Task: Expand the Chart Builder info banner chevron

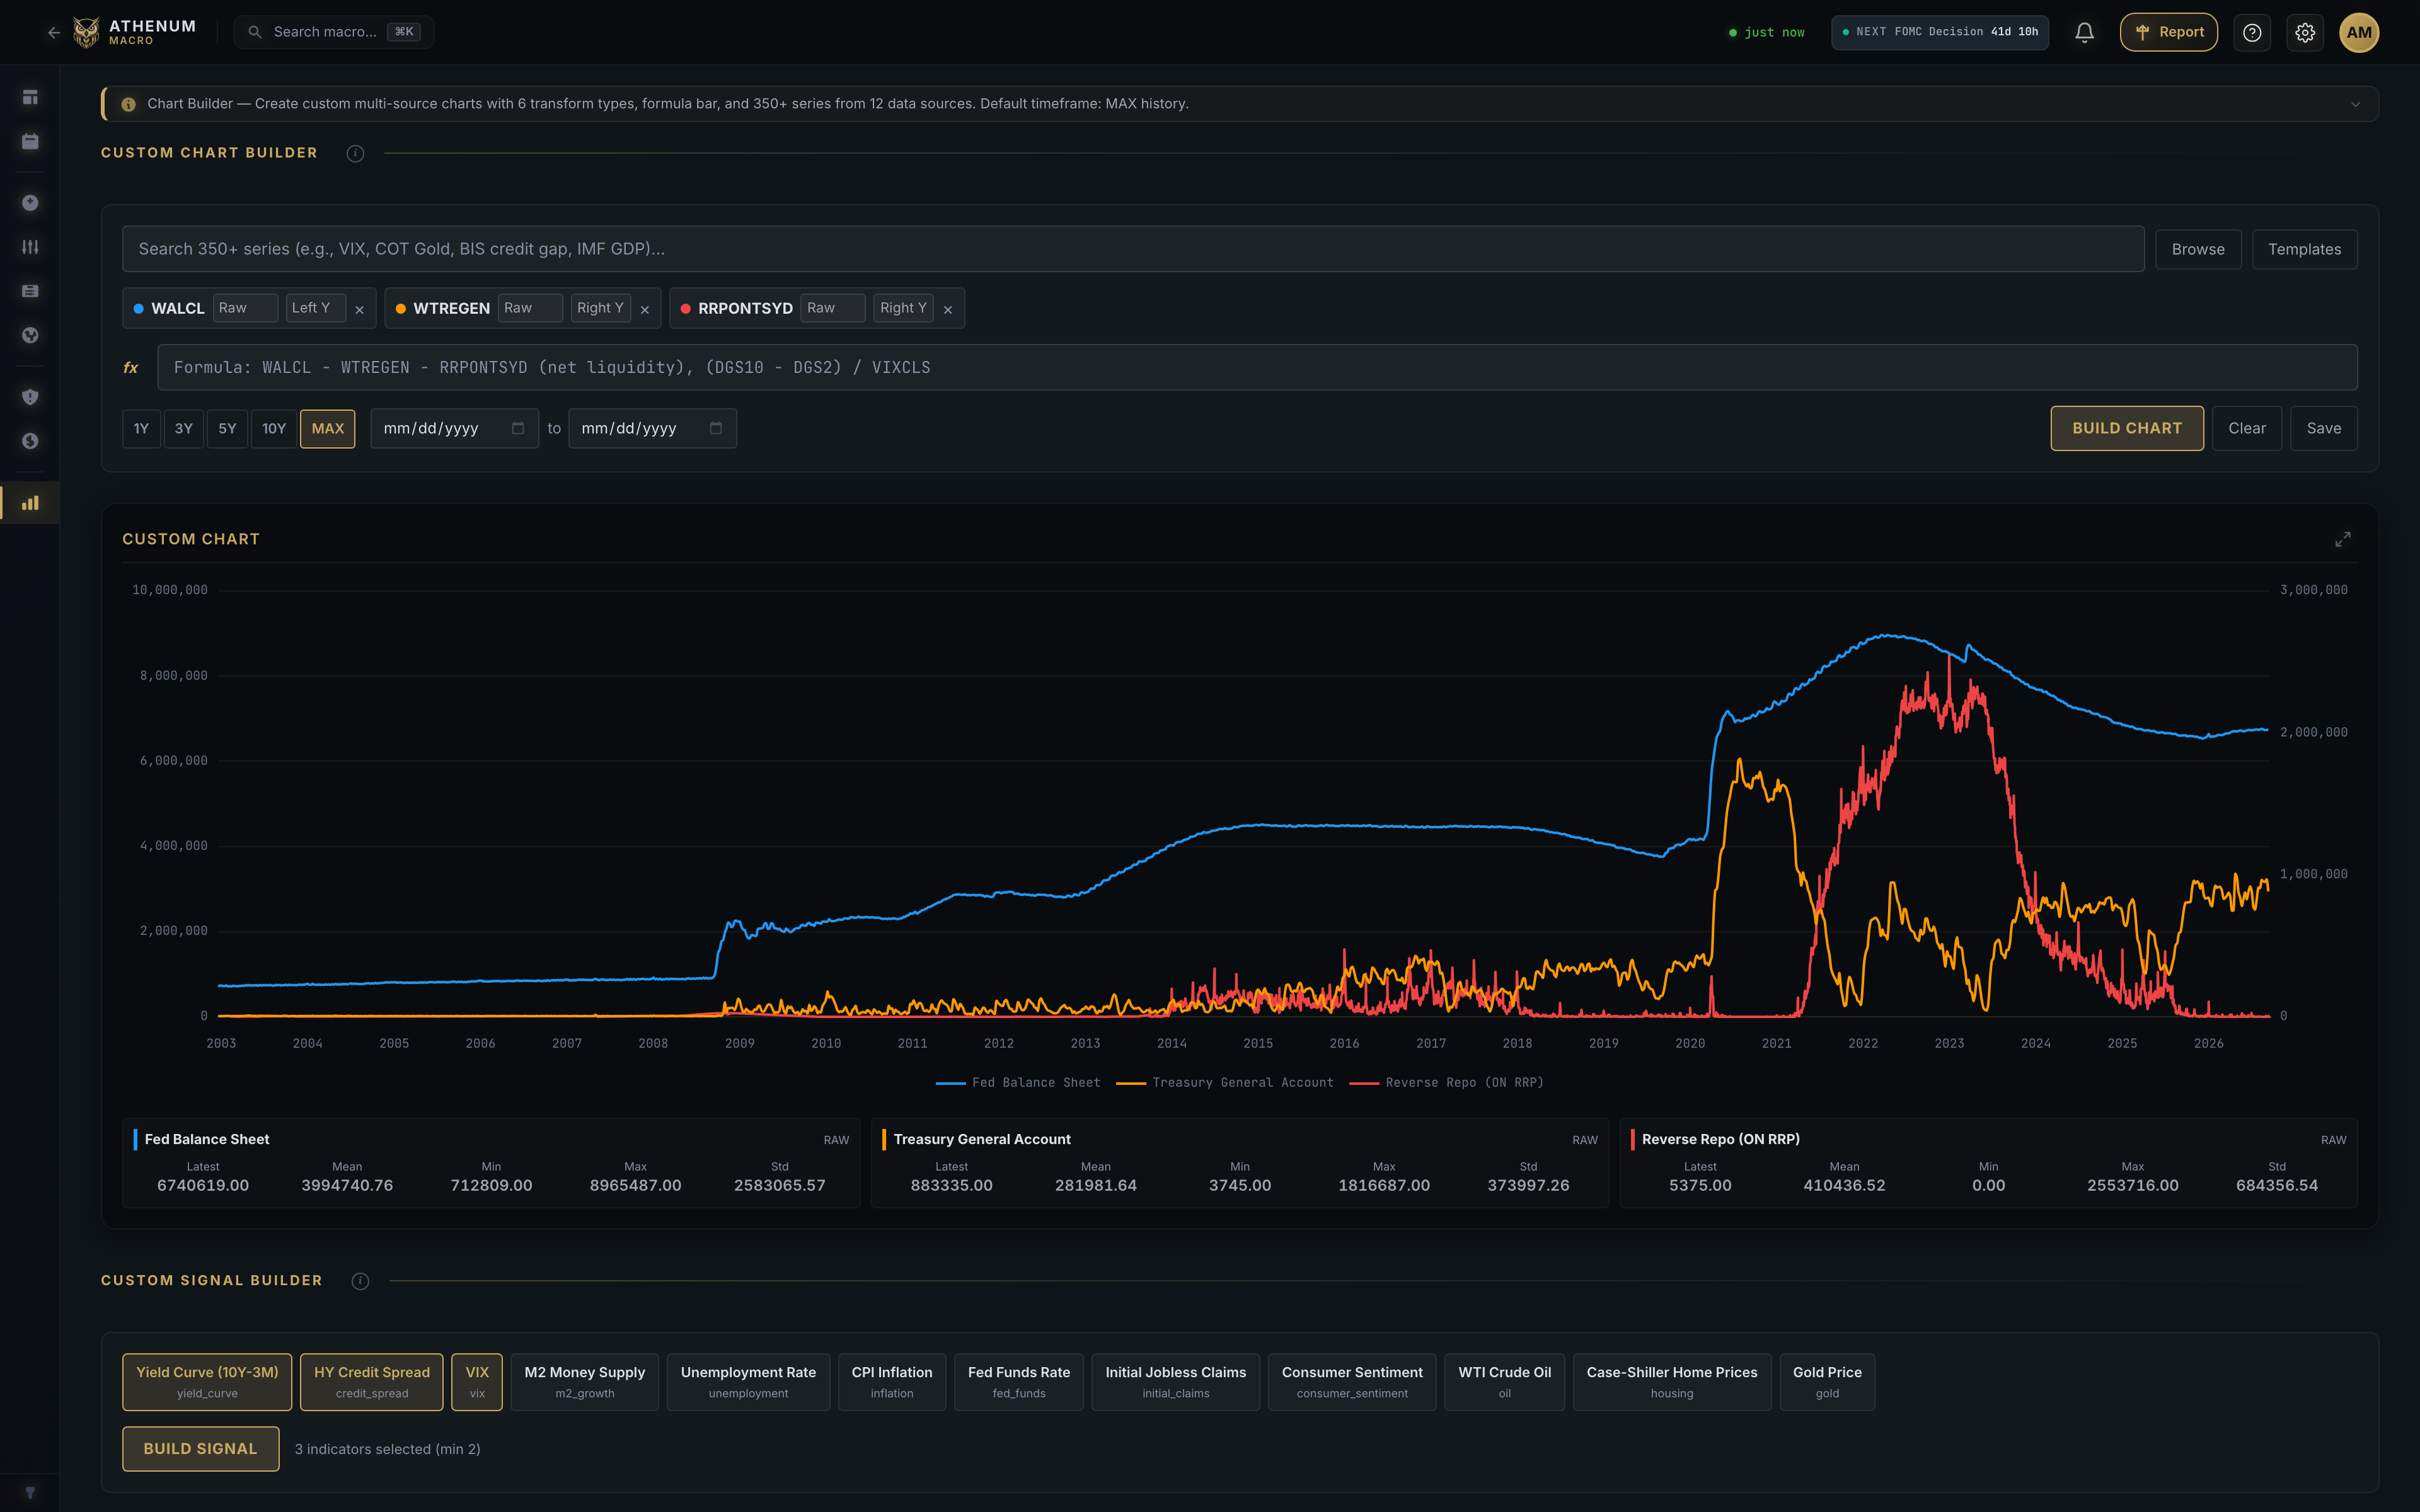Action: 2355,104
